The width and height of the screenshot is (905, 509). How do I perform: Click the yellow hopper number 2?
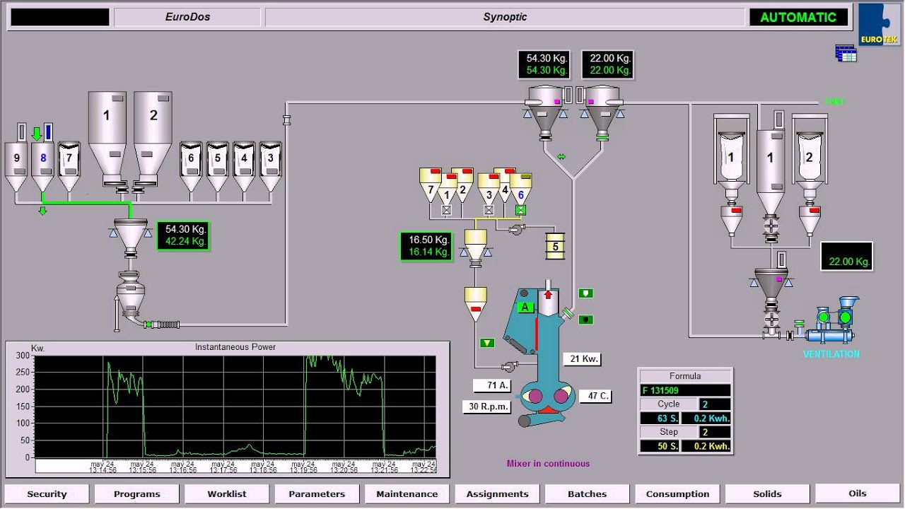(462, 185)
